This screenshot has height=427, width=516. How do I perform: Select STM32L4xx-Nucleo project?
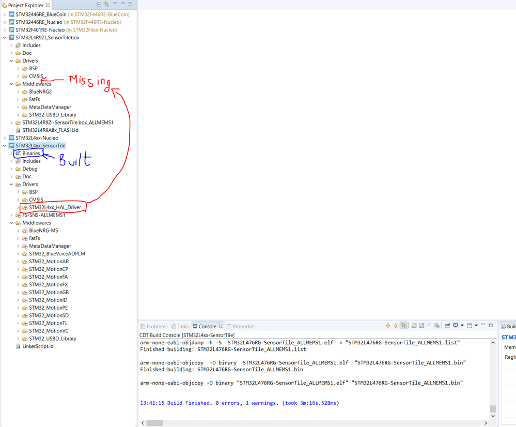[x=37, y=138]
